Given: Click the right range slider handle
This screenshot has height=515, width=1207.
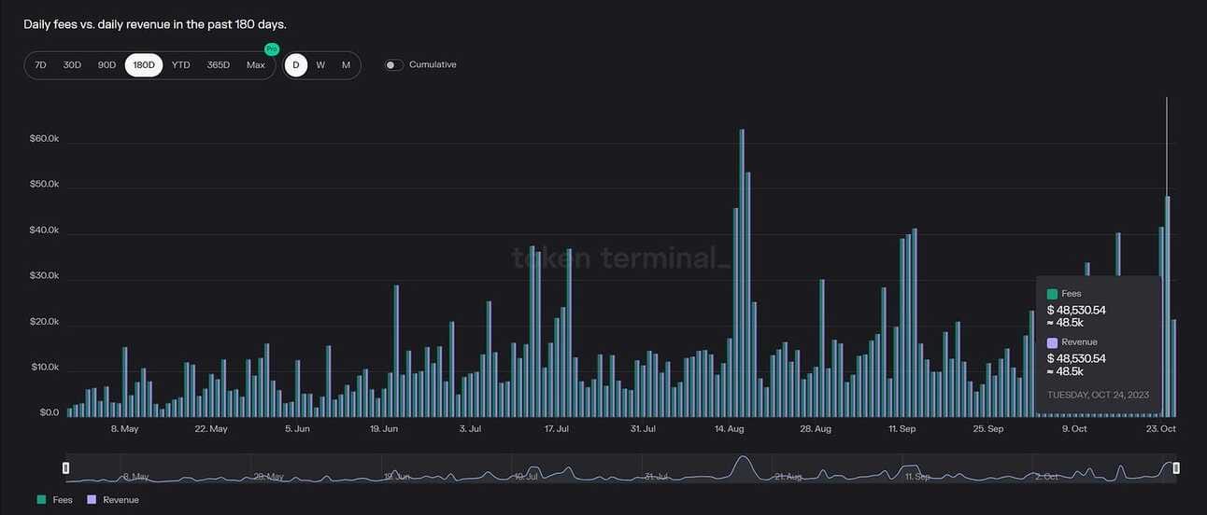Looking at the screenshot, I should click(1176, 467).
